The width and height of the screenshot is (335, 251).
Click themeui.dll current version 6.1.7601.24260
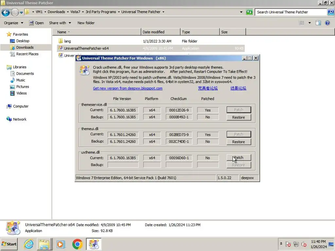(123, 135)
